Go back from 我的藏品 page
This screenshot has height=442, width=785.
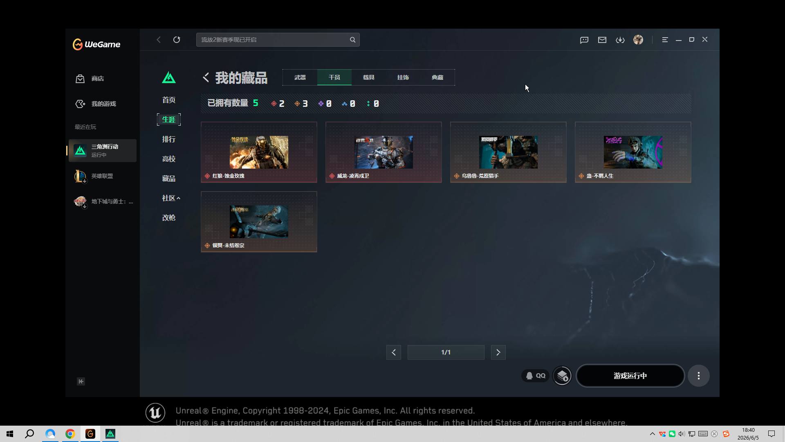[206, 77]
